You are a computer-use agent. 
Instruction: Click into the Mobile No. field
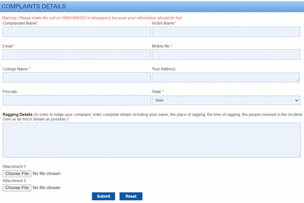point(226,55)
